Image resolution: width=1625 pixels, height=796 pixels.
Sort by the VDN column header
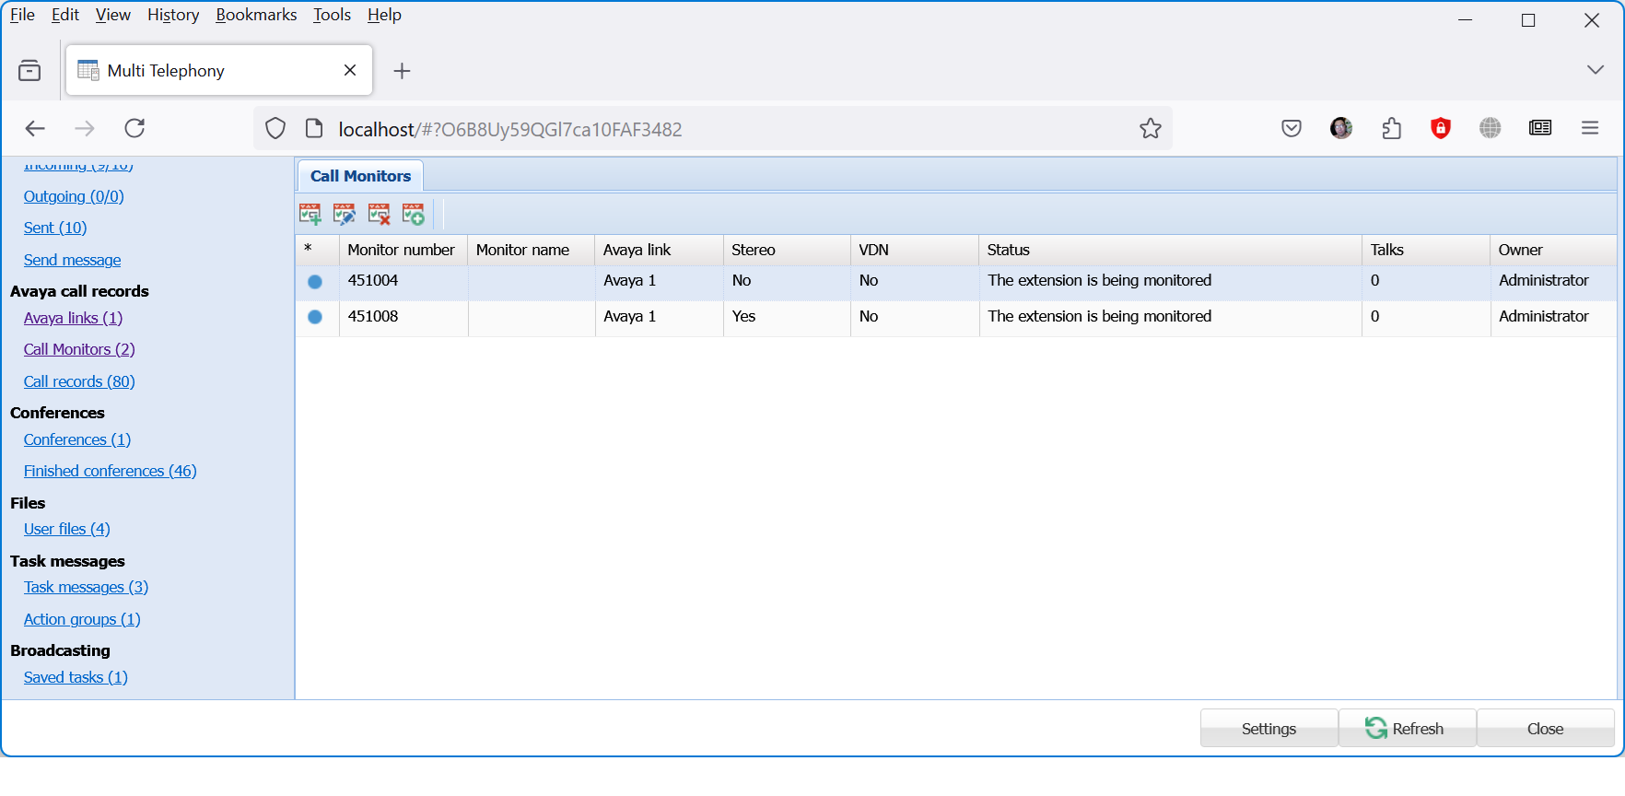click(x=915, y=250)
